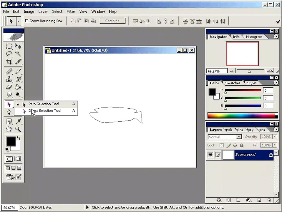The image size is (282, 212).
Task: Swap foreground and background colors
Action: pyautogui.click(x=19, y=138)
